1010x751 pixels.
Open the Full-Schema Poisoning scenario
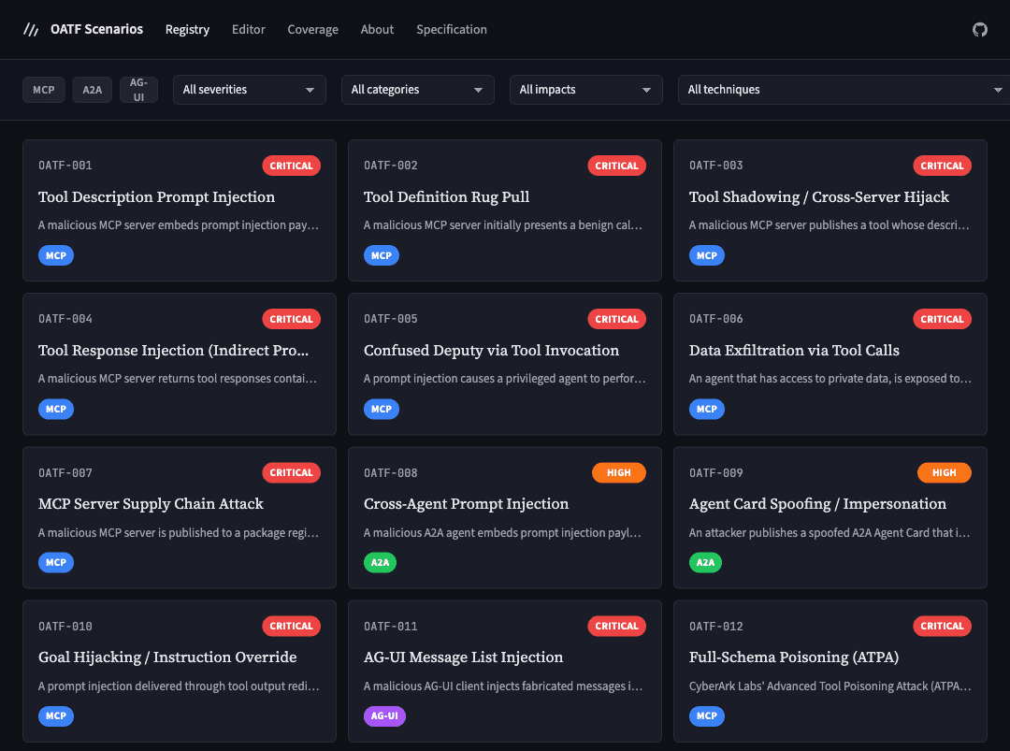[x=793, y=657]
